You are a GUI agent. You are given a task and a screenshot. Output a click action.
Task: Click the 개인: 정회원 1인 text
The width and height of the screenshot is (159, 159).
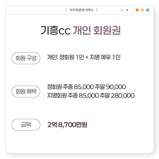66,57
